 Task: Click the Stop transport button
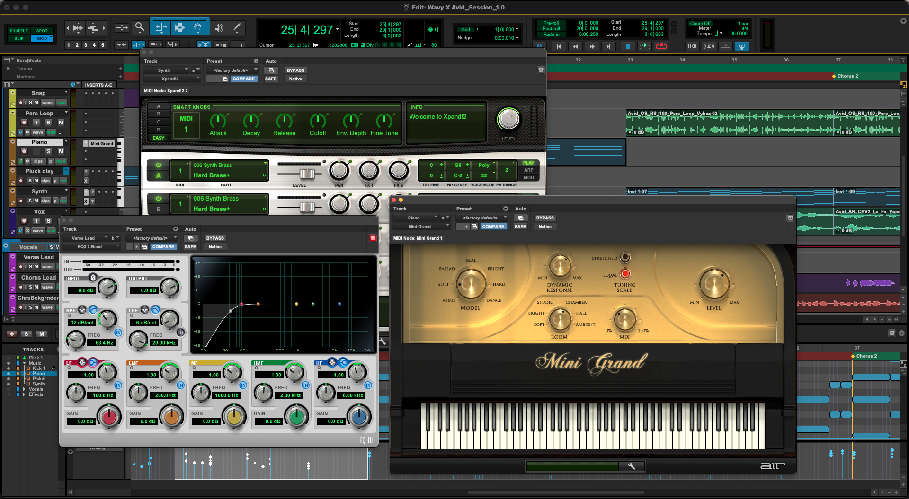[x=628, y=46]
